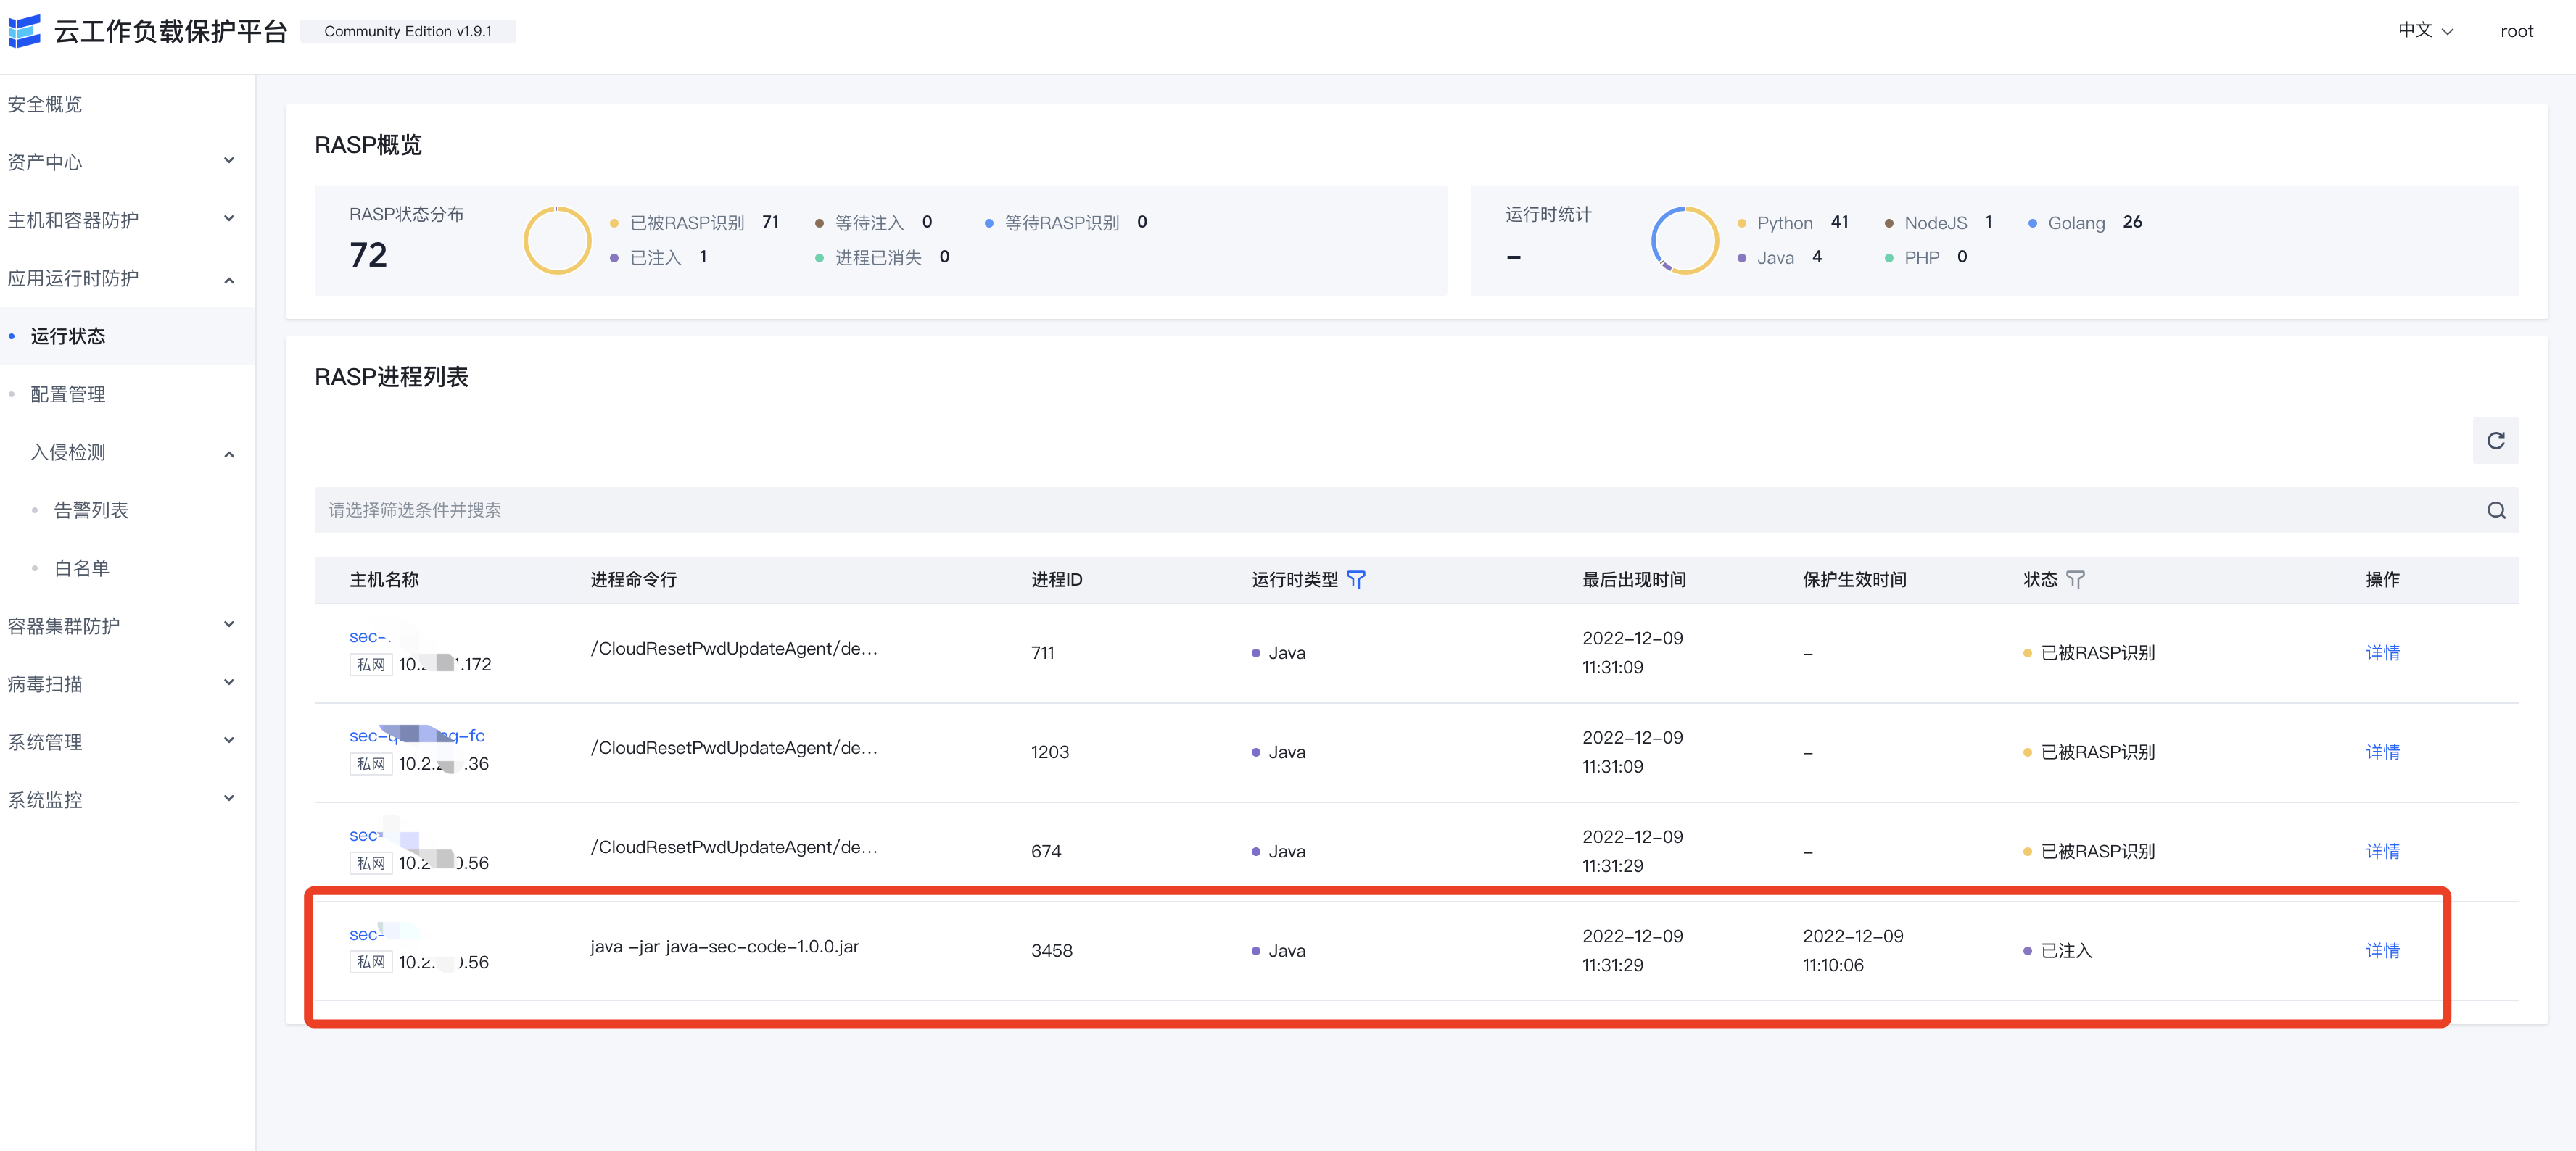Image resolution: width=2576 pixels, height=1151 pixels.
Task: Expand the 资产中心 sidebar section
Action: [x=44, y=162]
